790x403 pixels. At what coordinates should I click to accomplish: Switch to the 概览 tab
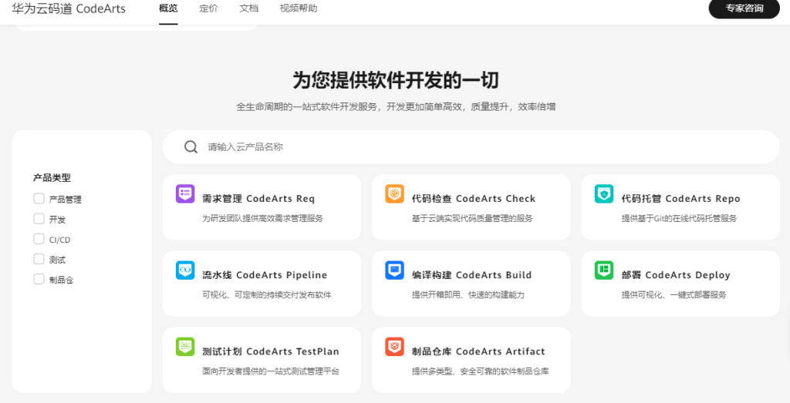168,8
